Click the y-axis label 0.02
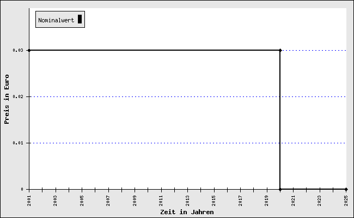The height and width of the screenshot is (218, 354). click(18, 96)
